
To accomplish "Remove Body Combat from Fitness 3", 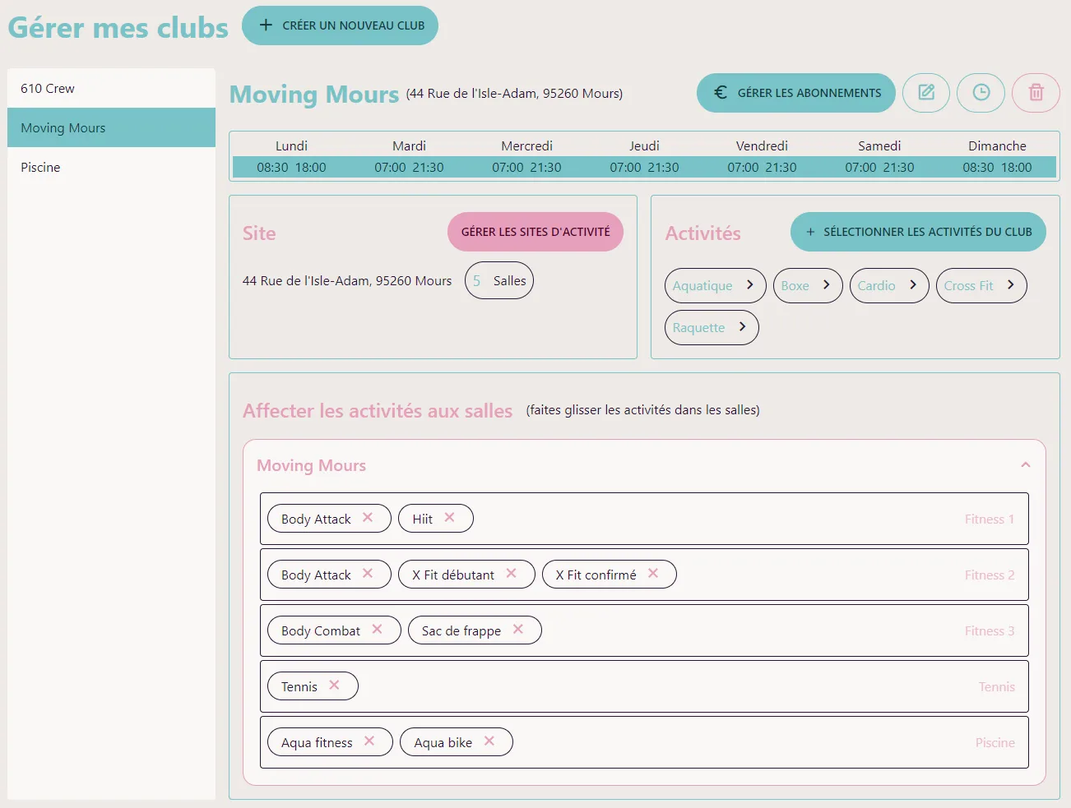I will pyautogui.click(x=377, y=630).
